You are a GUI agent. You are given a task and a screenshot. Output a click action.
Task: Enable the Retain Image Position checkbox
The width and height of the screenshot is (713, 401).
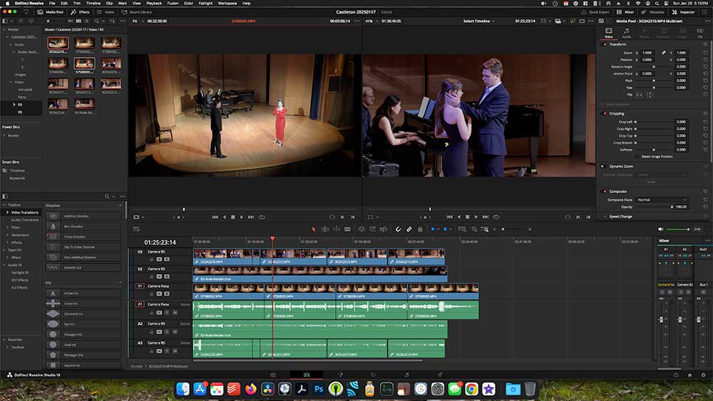637,156
